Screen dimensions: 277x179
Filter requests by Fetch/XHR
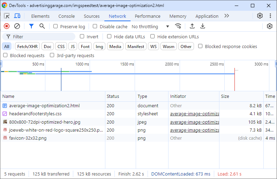(x=27, y=47)
